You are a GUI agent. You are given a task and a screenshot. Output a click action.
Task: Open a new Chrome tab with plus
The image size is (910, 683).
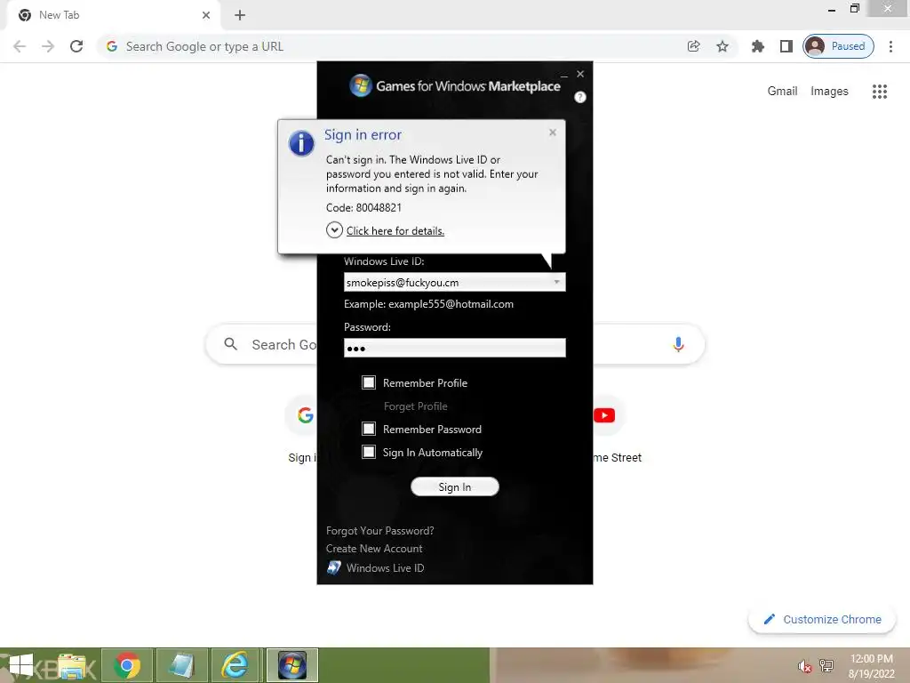click(240, 15)
